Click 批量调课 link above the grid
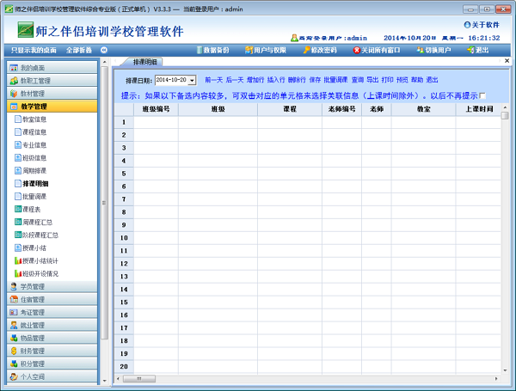Screen dimensions: 516x391 [335, 80]
